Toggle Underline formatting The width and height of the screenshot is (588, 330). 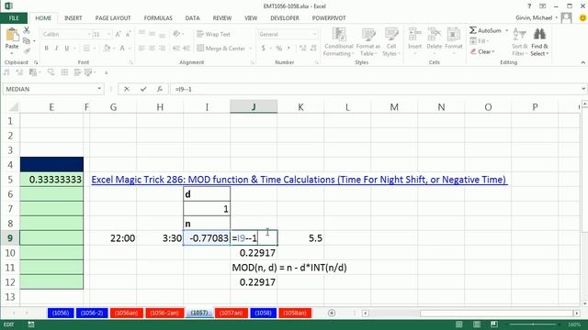pyautogui.click(x=67, y=48)
